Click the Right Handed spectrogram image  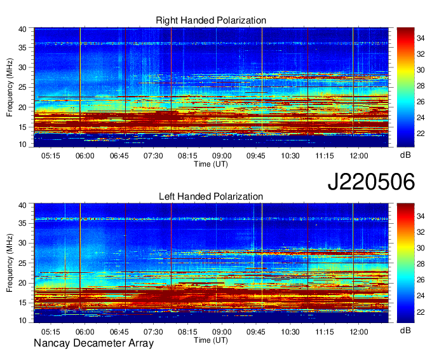click(x=211, y=87)
